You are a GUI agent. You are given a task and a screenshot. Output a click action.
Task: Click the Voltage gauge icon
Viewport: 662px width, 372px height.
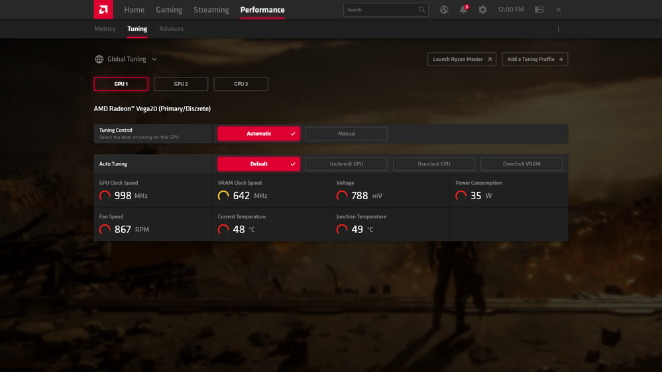(x=342, y=196)
